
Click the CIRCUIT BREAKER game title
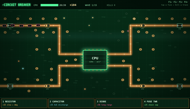(x=16, y=5)
